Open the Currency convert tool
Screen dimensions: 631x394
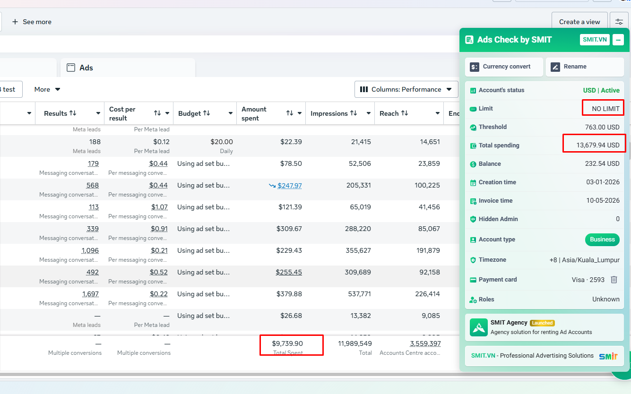(504, 67)
